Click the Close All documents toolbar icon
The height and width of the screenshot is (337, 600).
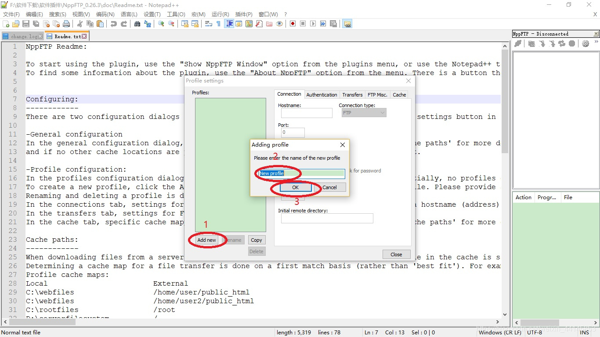click(x=56, y=24)
